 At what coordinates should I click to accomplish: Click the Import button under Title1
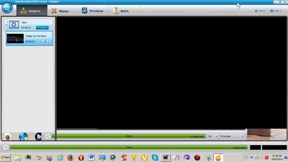click(x=42, y=27)
